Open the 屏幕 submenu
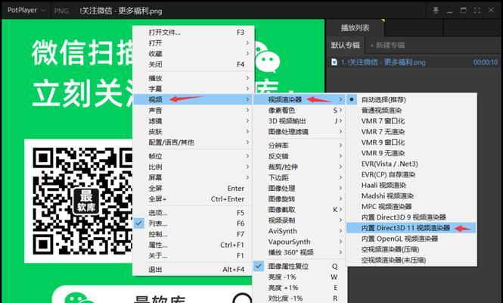Screen dimensions: 503x303 click(x=194, y=177)
